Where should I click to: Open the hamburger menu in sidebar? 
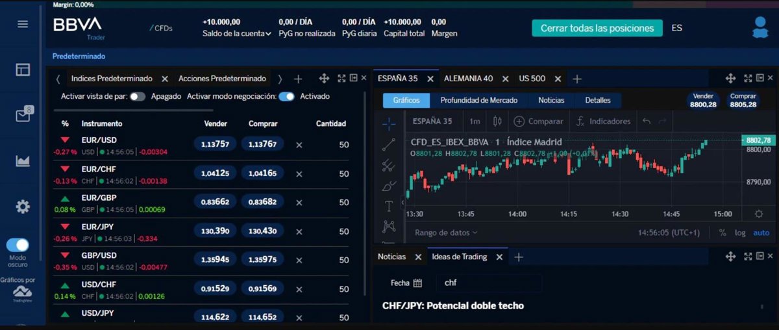coord(23,24)
